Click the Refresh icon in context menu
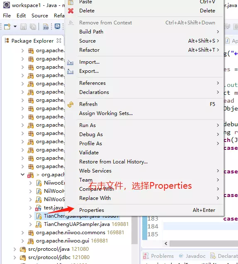 click(x=70, y=104)
